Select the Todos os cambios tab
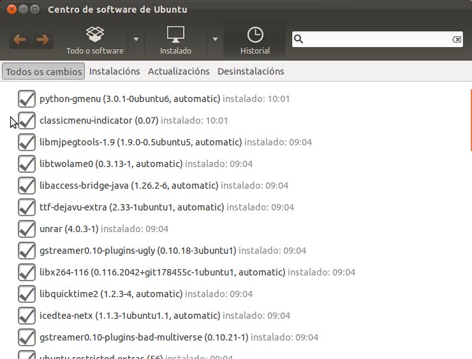 (x=43, y=71)
